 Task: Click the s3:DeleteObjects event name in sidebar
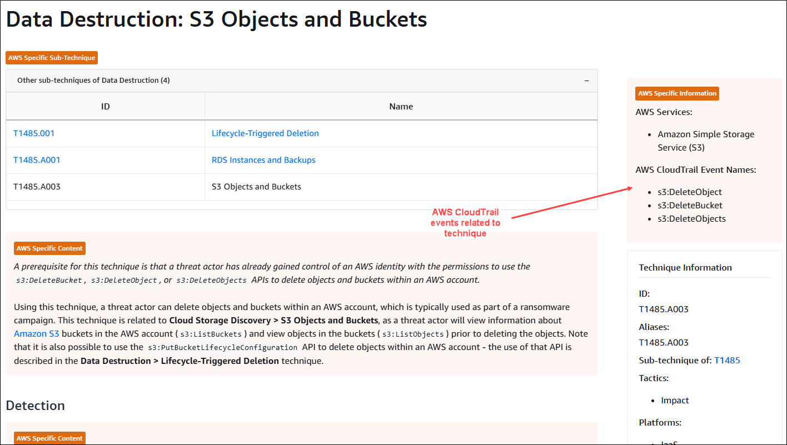point(691,219)
